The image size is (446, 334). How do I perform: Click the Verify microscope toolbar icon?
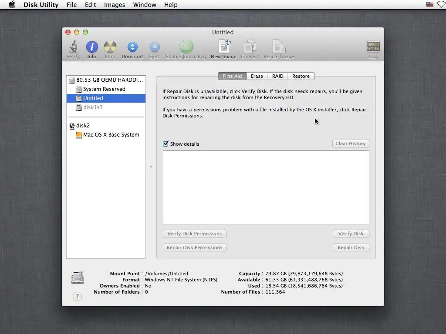coord(73,47)
